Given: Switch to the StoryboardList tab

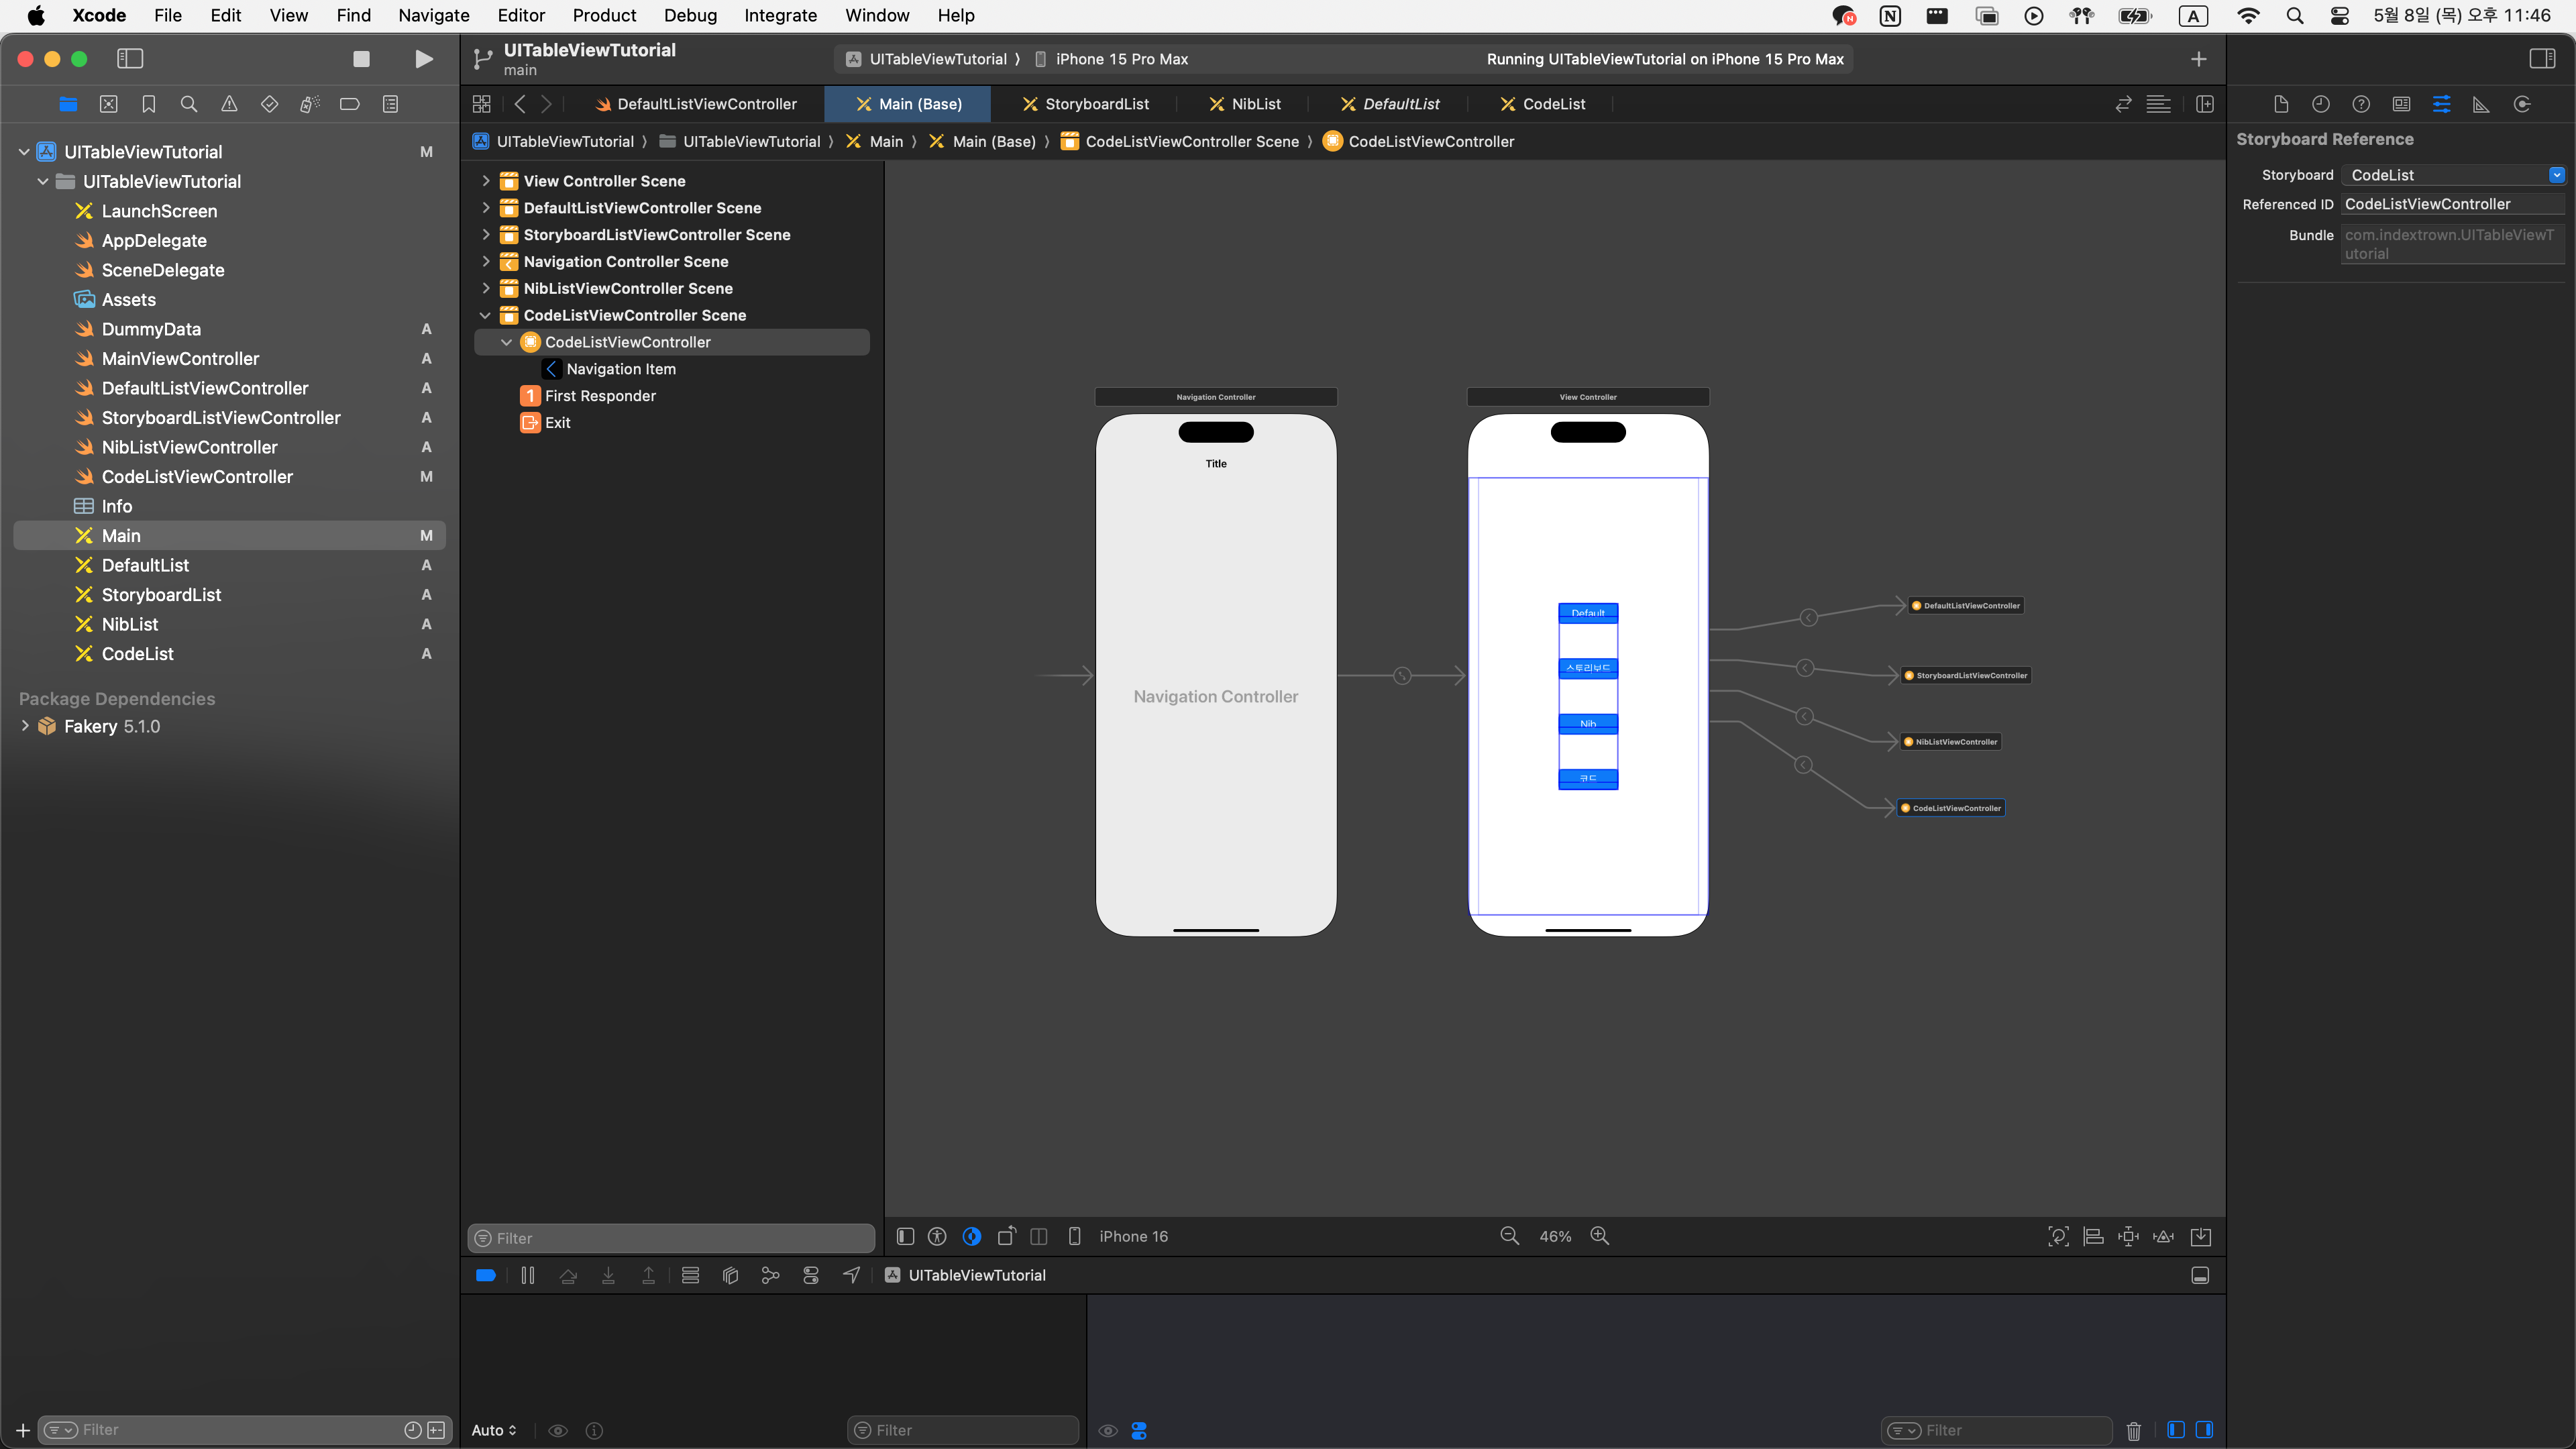Looking at the screenshot, I should tap(1085, 104).
